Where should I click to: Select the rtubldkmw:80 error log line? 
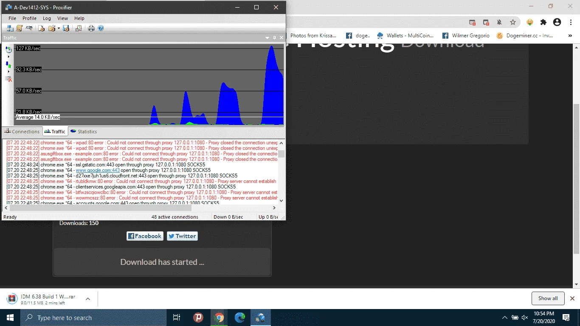point(141,181)
